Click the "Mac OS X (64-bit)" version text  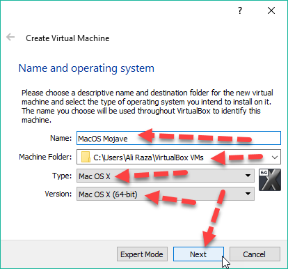click(108, 194)
